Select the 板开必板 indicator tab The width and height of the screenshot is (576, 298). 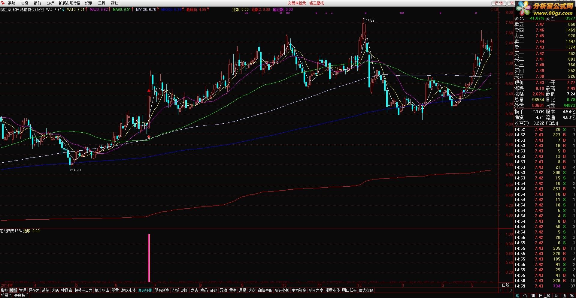282,290
